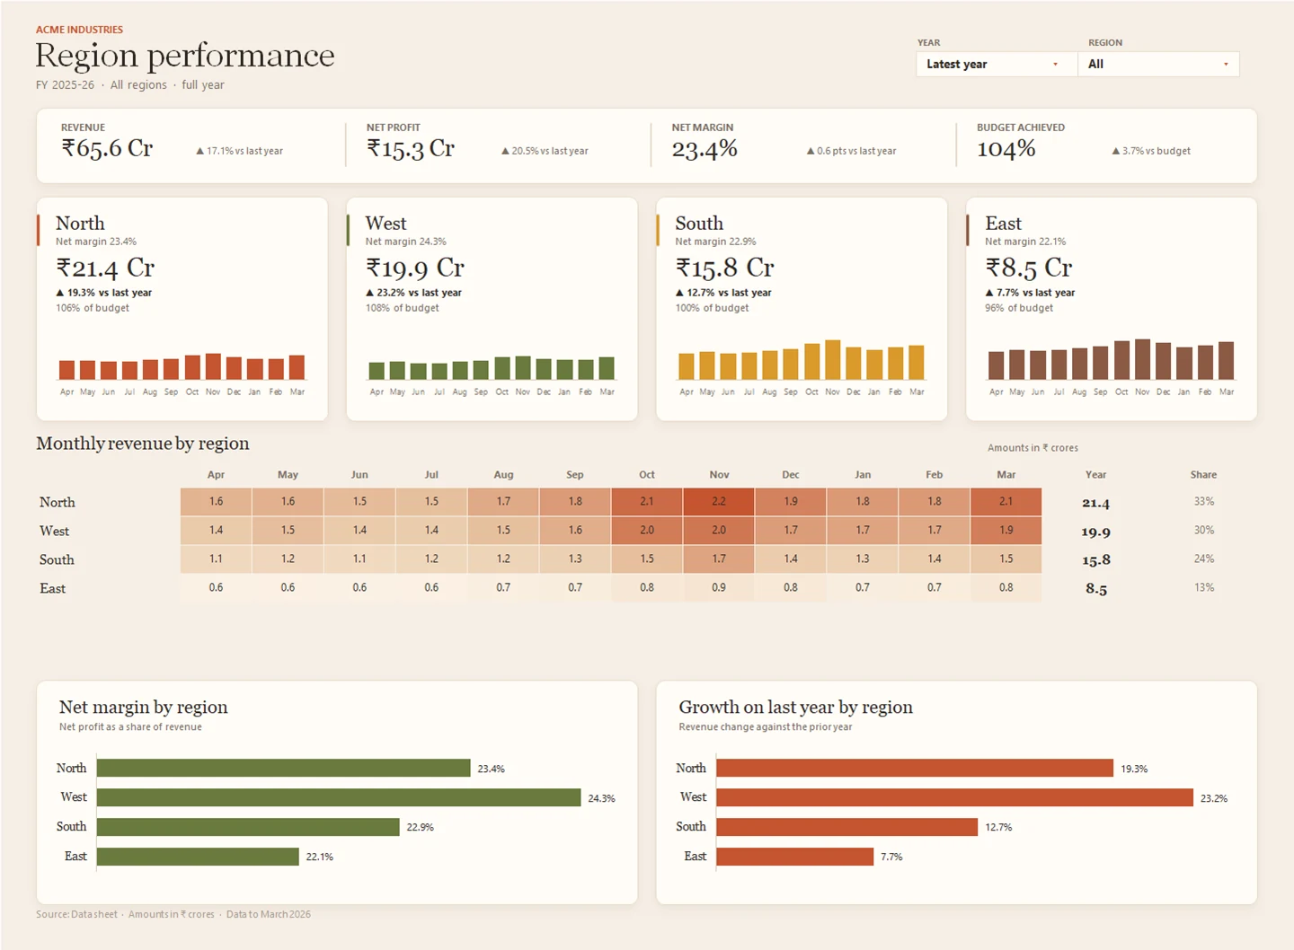Select the North row Mar cell "2.1"

pos(1006,501)
